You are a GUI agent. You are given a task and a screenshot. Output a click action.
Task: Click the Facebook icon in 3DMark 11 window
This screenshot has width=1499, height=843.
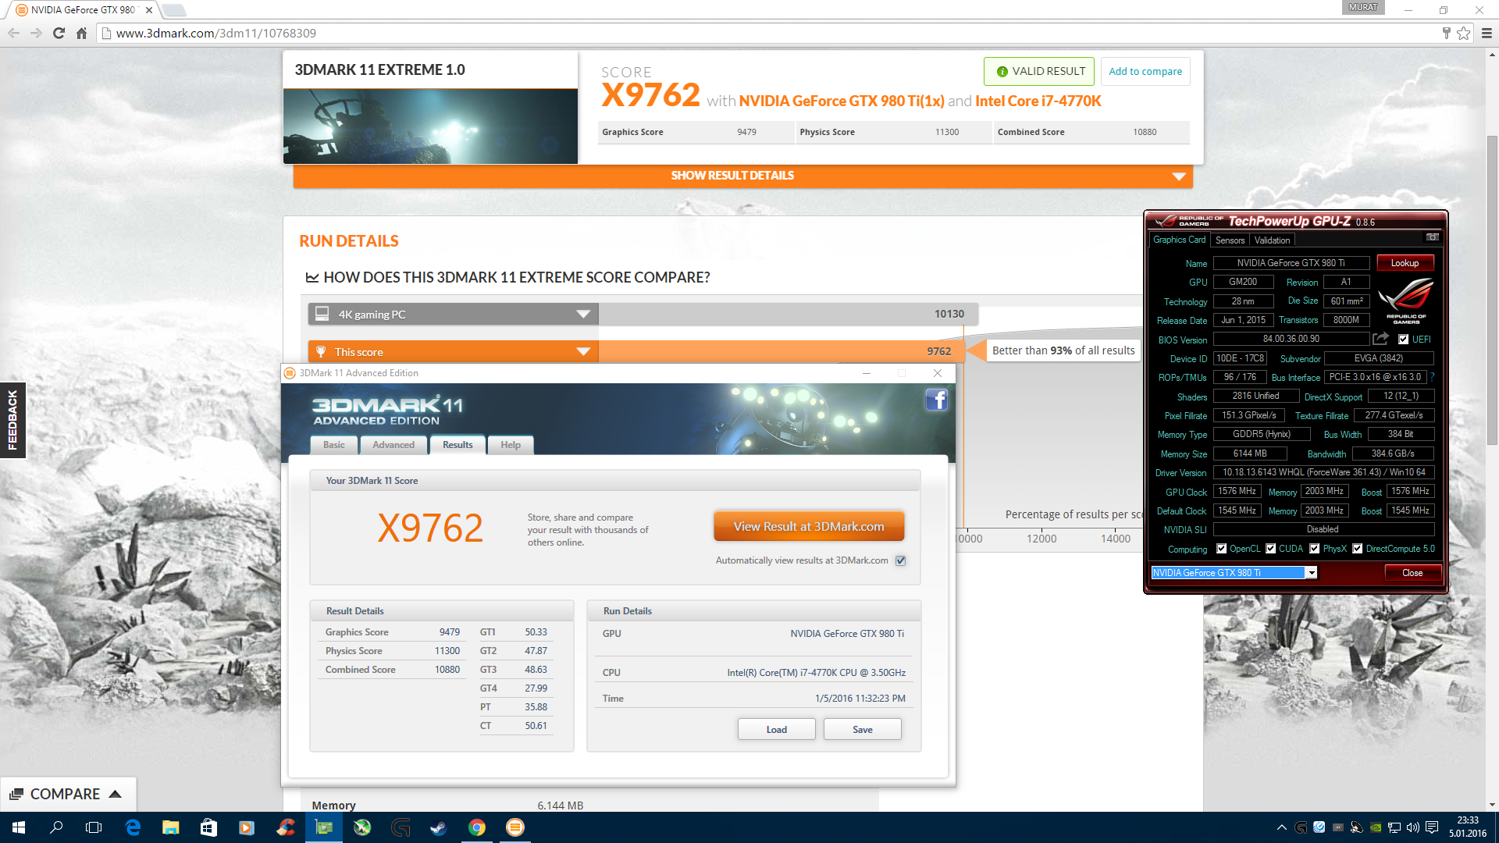tap(936, 400)
